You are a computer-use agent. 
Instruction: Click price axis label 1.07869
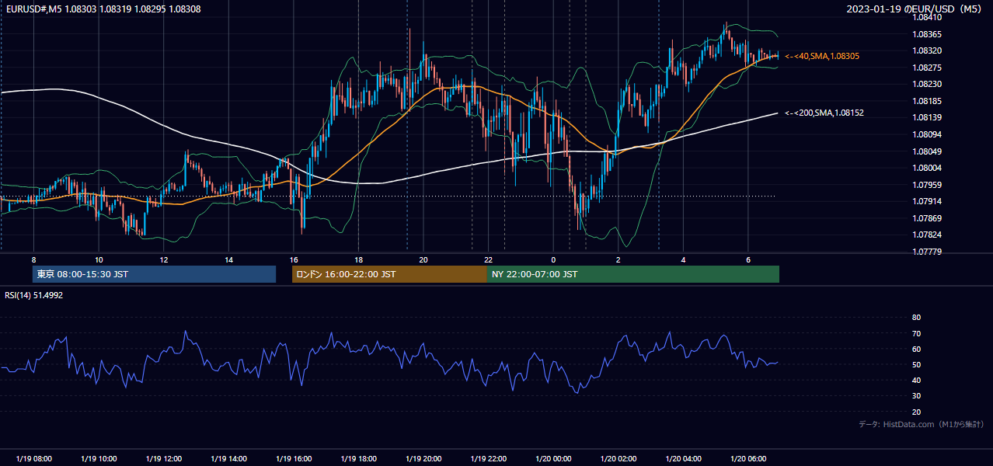(926, 218)
